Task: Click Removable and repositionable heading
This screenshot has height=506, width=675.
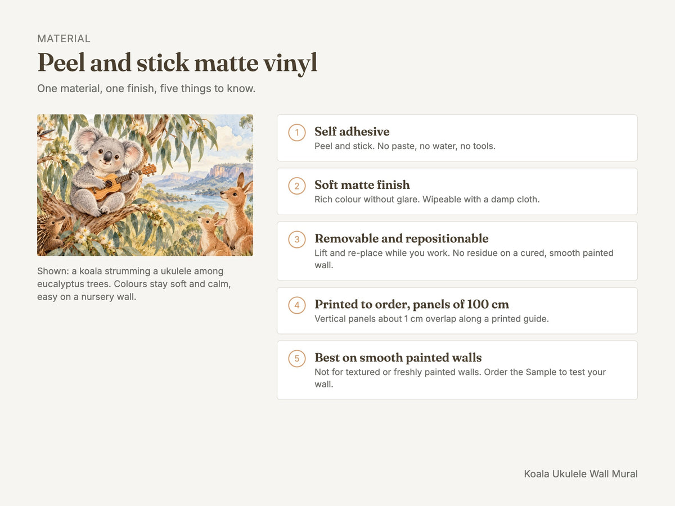Action: 402,238
